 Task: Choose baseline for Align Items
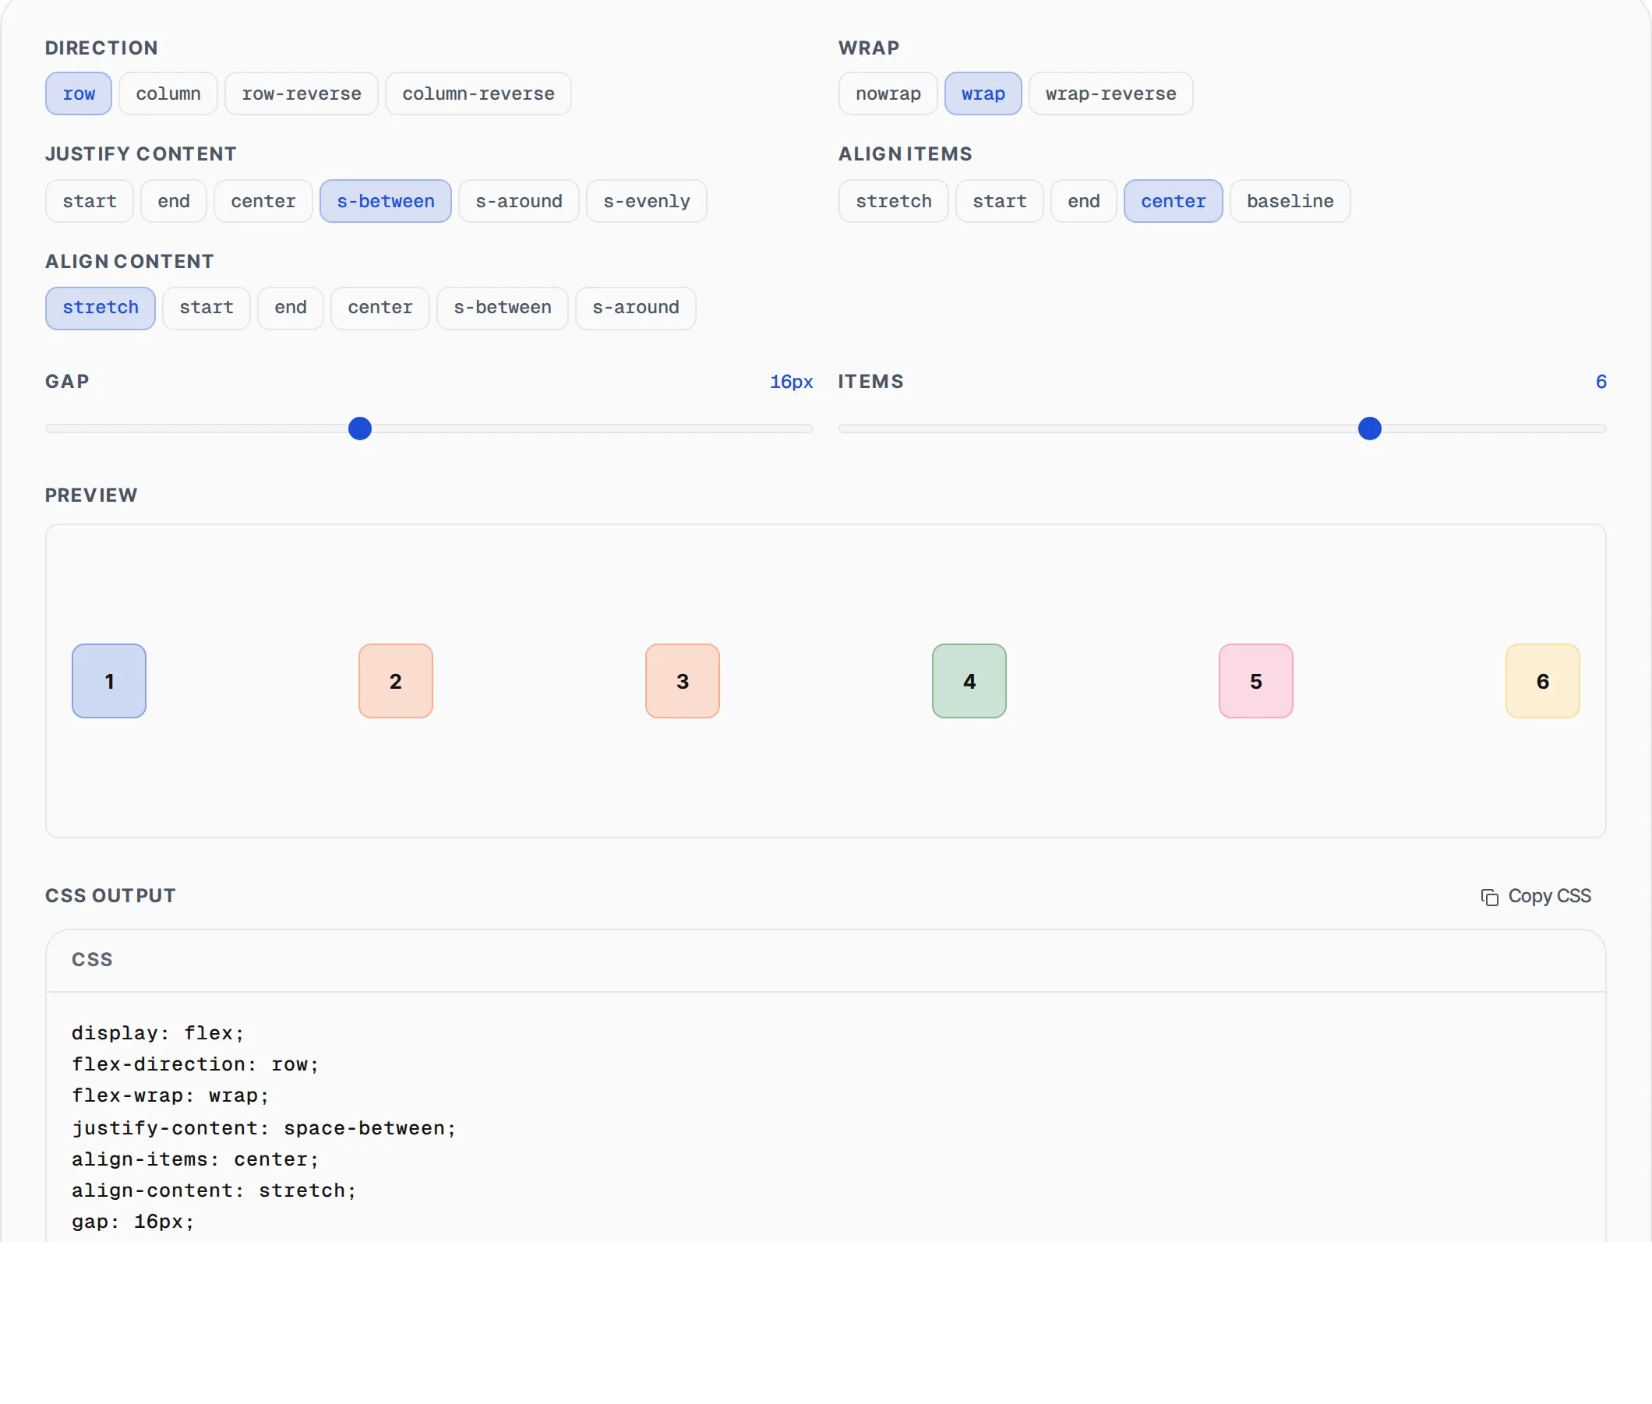(x=1290, y=201)
